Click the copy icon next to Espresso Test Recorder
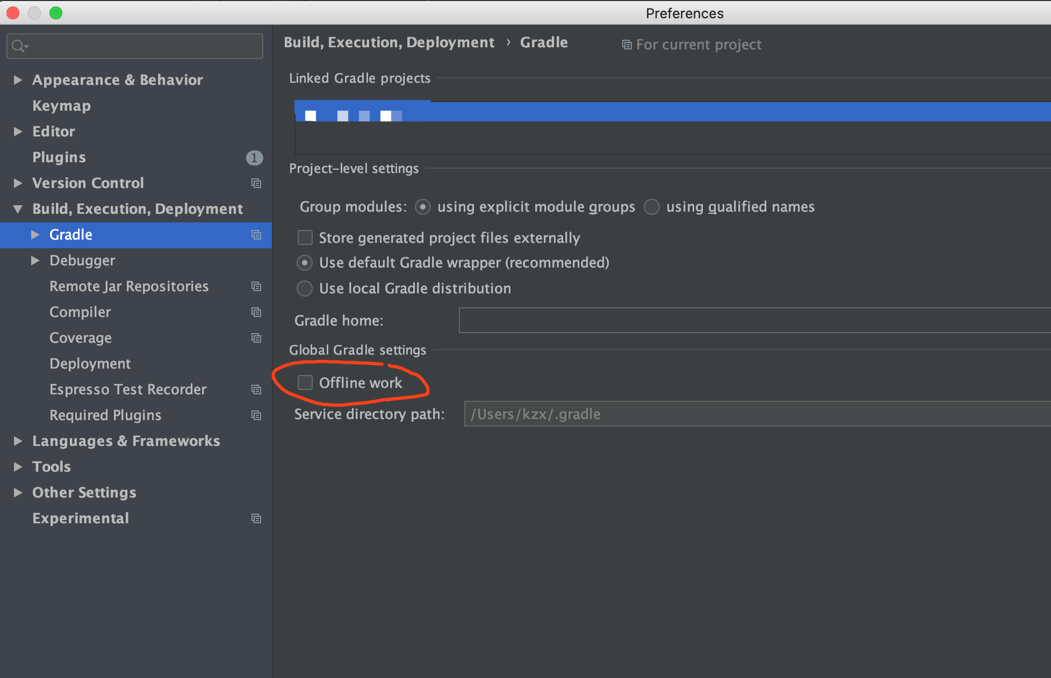The image size is (1051, 678). pyautogui.click(x=256, y=390)
